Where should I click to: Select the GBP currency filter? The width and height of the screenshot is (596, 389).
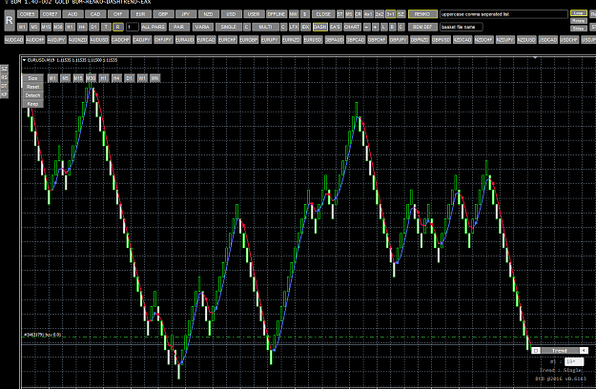163,14
